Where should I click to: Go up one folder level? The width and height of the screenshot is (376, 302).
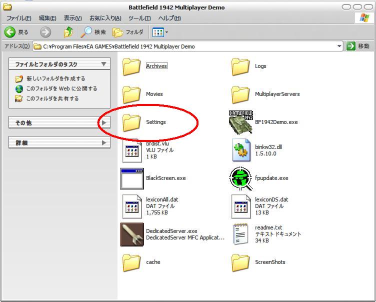(x=68, y=32)
